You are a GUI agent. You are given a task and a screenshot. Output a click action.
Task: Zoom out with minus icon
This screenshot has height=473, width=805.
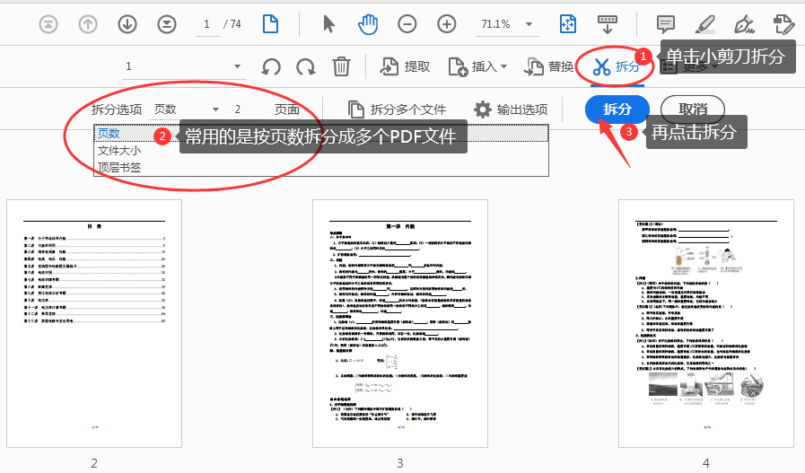pyautogui.click(x=407, y=24)
